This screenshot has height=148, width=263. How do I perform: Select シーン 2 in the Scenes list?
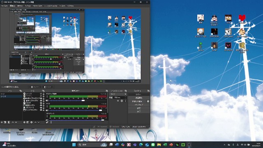pos(11,96)
